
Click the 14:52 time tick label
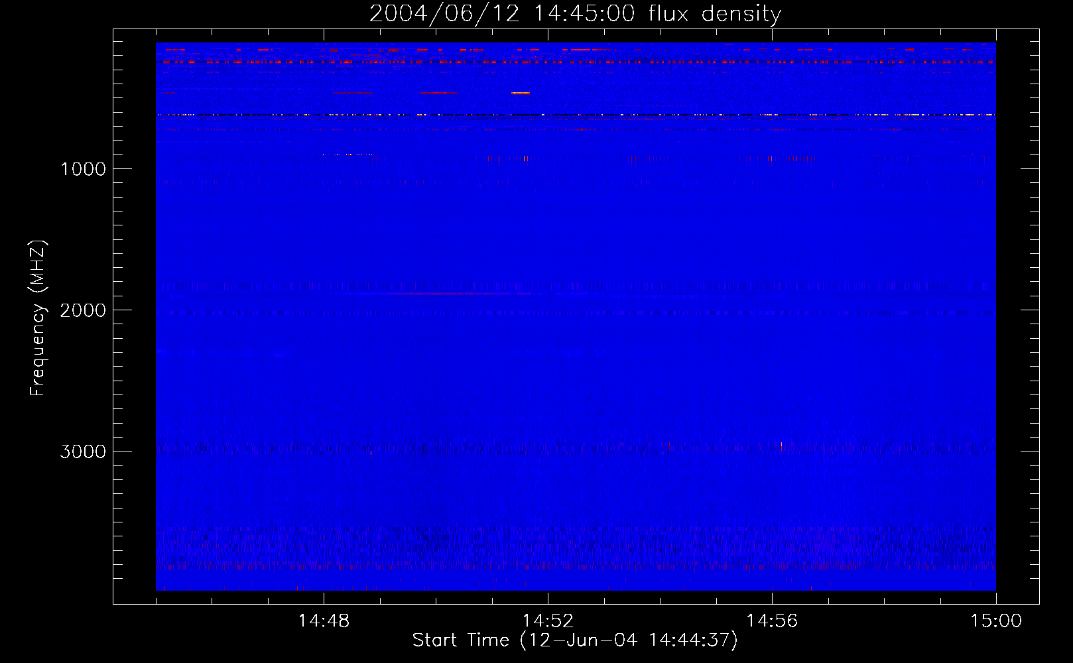(x=548, y=621)
